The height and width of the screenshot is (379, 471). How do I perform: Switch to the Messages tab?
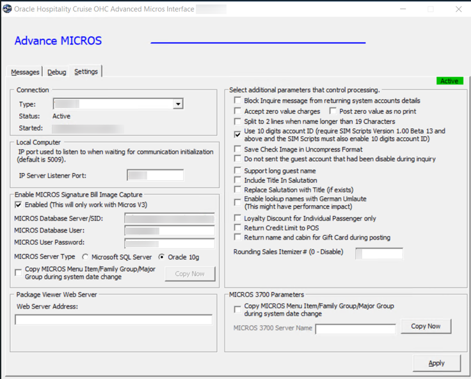[x=25, y=72]
